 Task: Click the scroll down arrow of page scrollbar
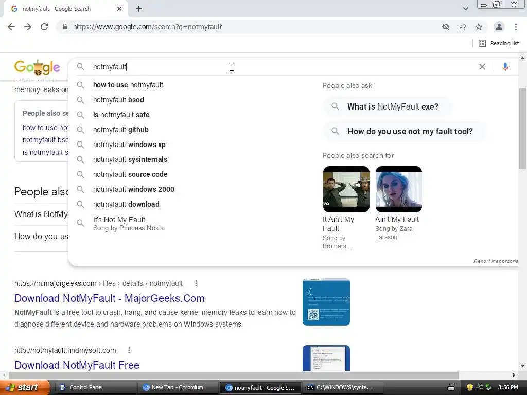(522, 366)
